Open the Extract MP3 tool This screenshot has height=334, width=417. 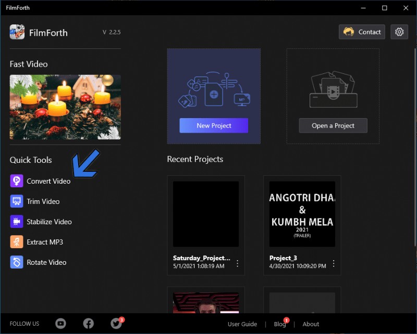point(17,242)
